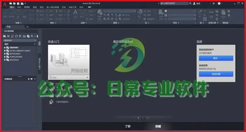Click the Move tool icon in modify panel
Image resolution: width=246 pixels, height=132 pixels.
click(x=37, y=11)
